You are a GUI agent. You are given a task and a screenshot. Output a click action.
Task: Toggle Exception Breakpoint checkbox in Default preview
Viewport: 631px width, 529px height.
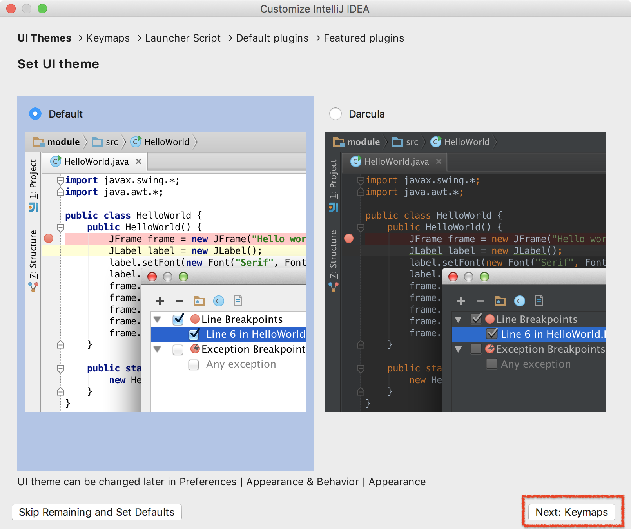178,350
